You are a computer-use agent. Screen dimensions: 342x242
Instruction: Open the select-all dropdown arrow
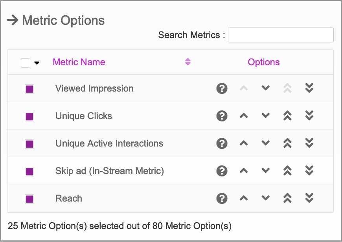tap(37, 63)
